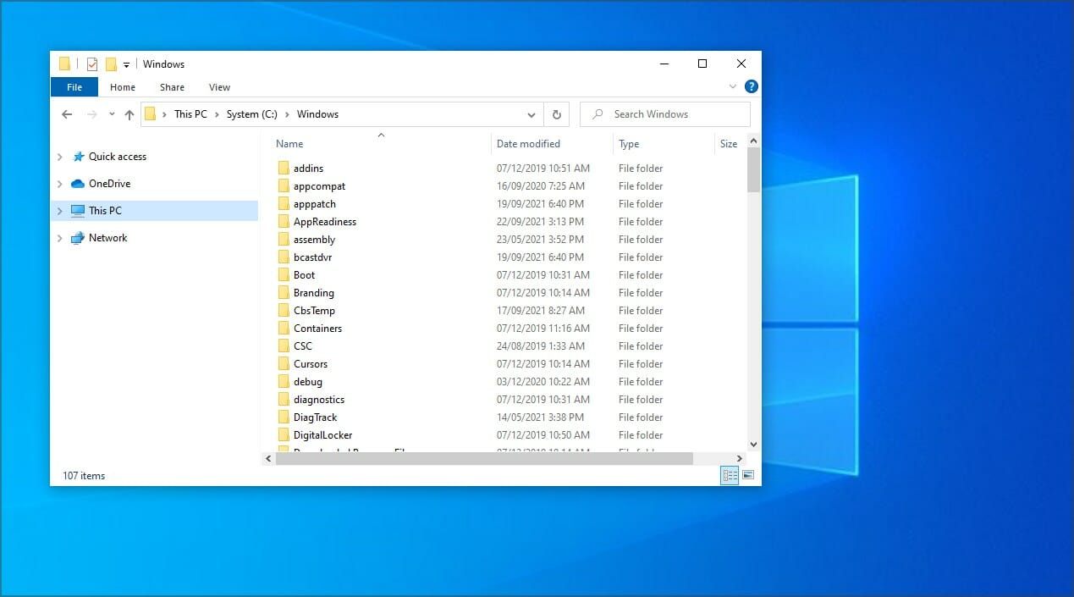
Task: Click the Properties icon in the title bar
Action: pyautogui.click(x=92, y=64)
